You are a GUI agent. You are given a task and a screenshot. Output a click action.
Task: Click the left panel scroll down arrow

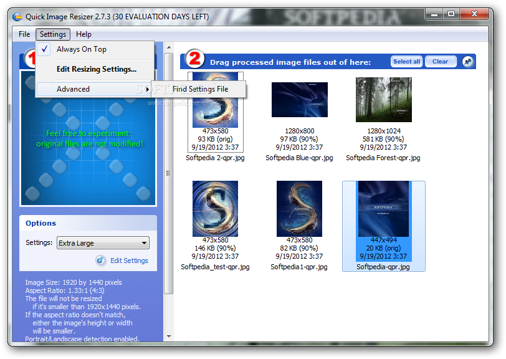pyautogui.click(x=169, y=337)
